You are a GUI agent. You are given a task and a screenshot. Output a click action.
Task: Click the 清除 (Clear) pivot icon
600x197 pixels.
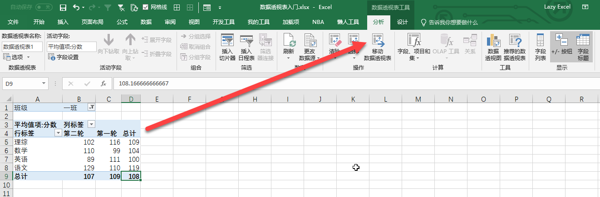tap(334, 42)
